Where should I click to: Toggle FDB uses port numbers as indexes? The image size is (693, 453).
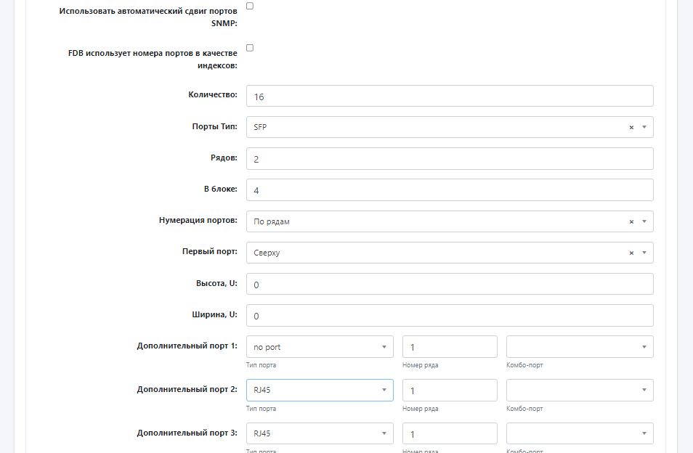[250, 48]
